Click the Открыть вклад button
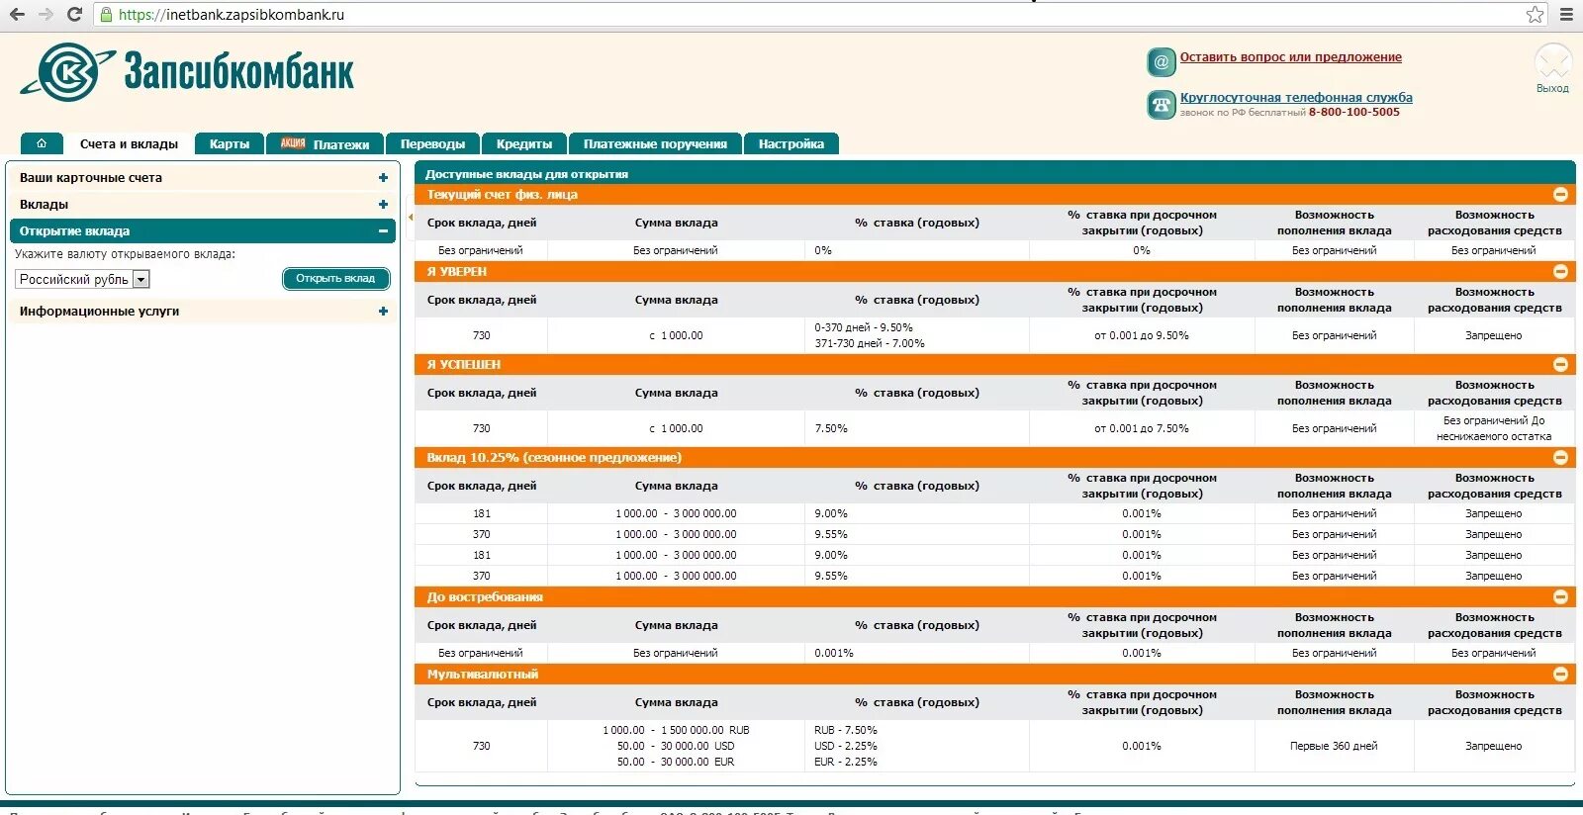The width and height of the screenshot is (1583, 815). coord(335,279)
